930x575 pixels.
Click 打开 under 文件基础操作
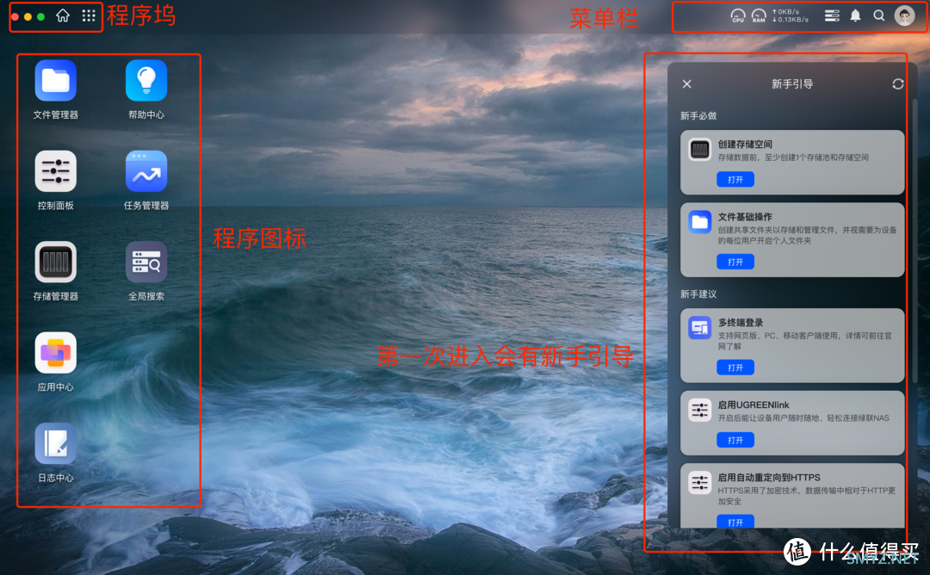pos(735,262)
